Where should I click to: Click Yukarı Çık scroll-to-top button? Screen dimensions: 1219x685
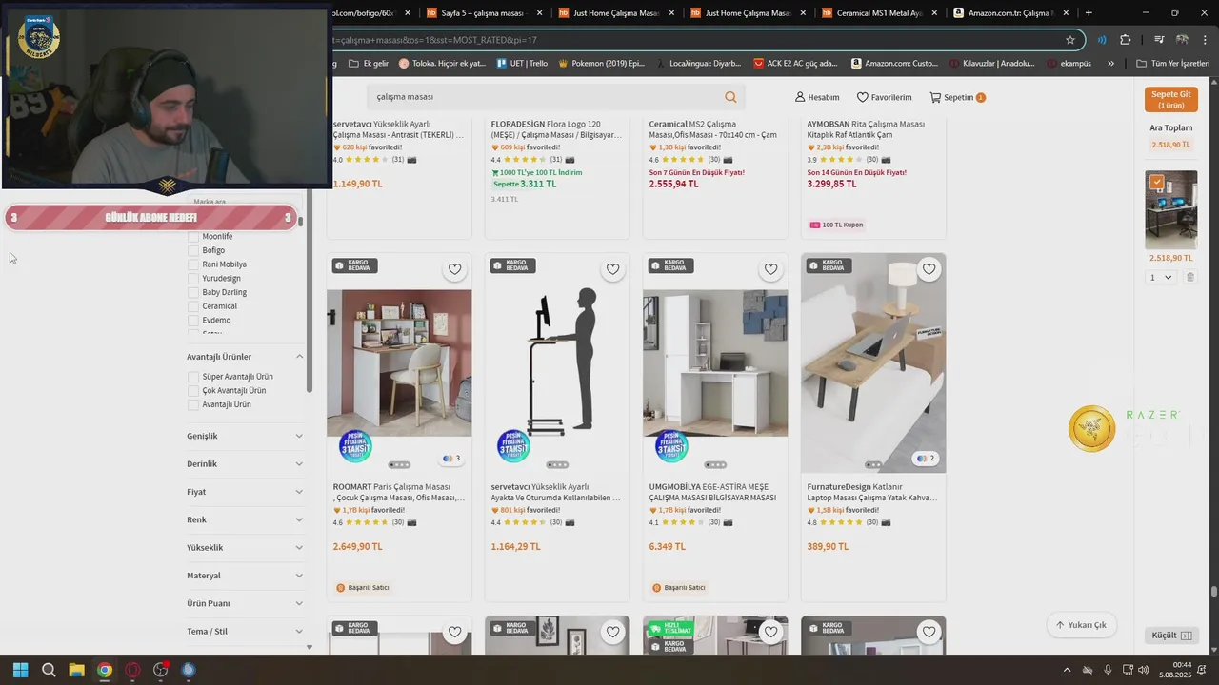1081,625
